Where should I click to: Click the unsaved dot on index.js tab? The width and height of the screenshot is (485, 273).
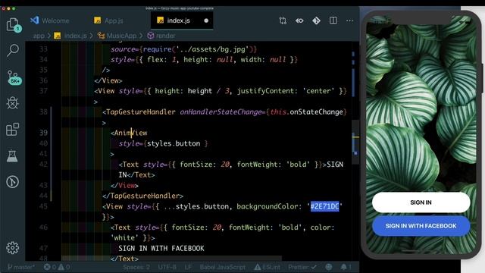206,20
